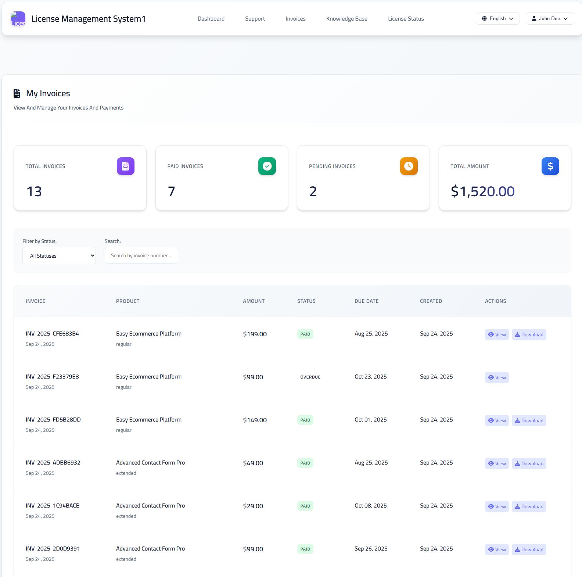Click the Oct 01, 2025 due date
Image resolution: width=582 pixels, height=577 pixels.
click(x=371, y=420)
